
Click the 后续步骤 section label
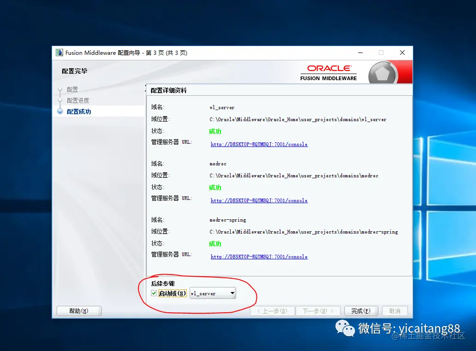pos(163,284)
